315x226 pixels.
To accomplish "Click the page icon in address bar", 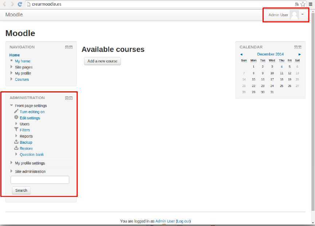I will pos(28,4).
